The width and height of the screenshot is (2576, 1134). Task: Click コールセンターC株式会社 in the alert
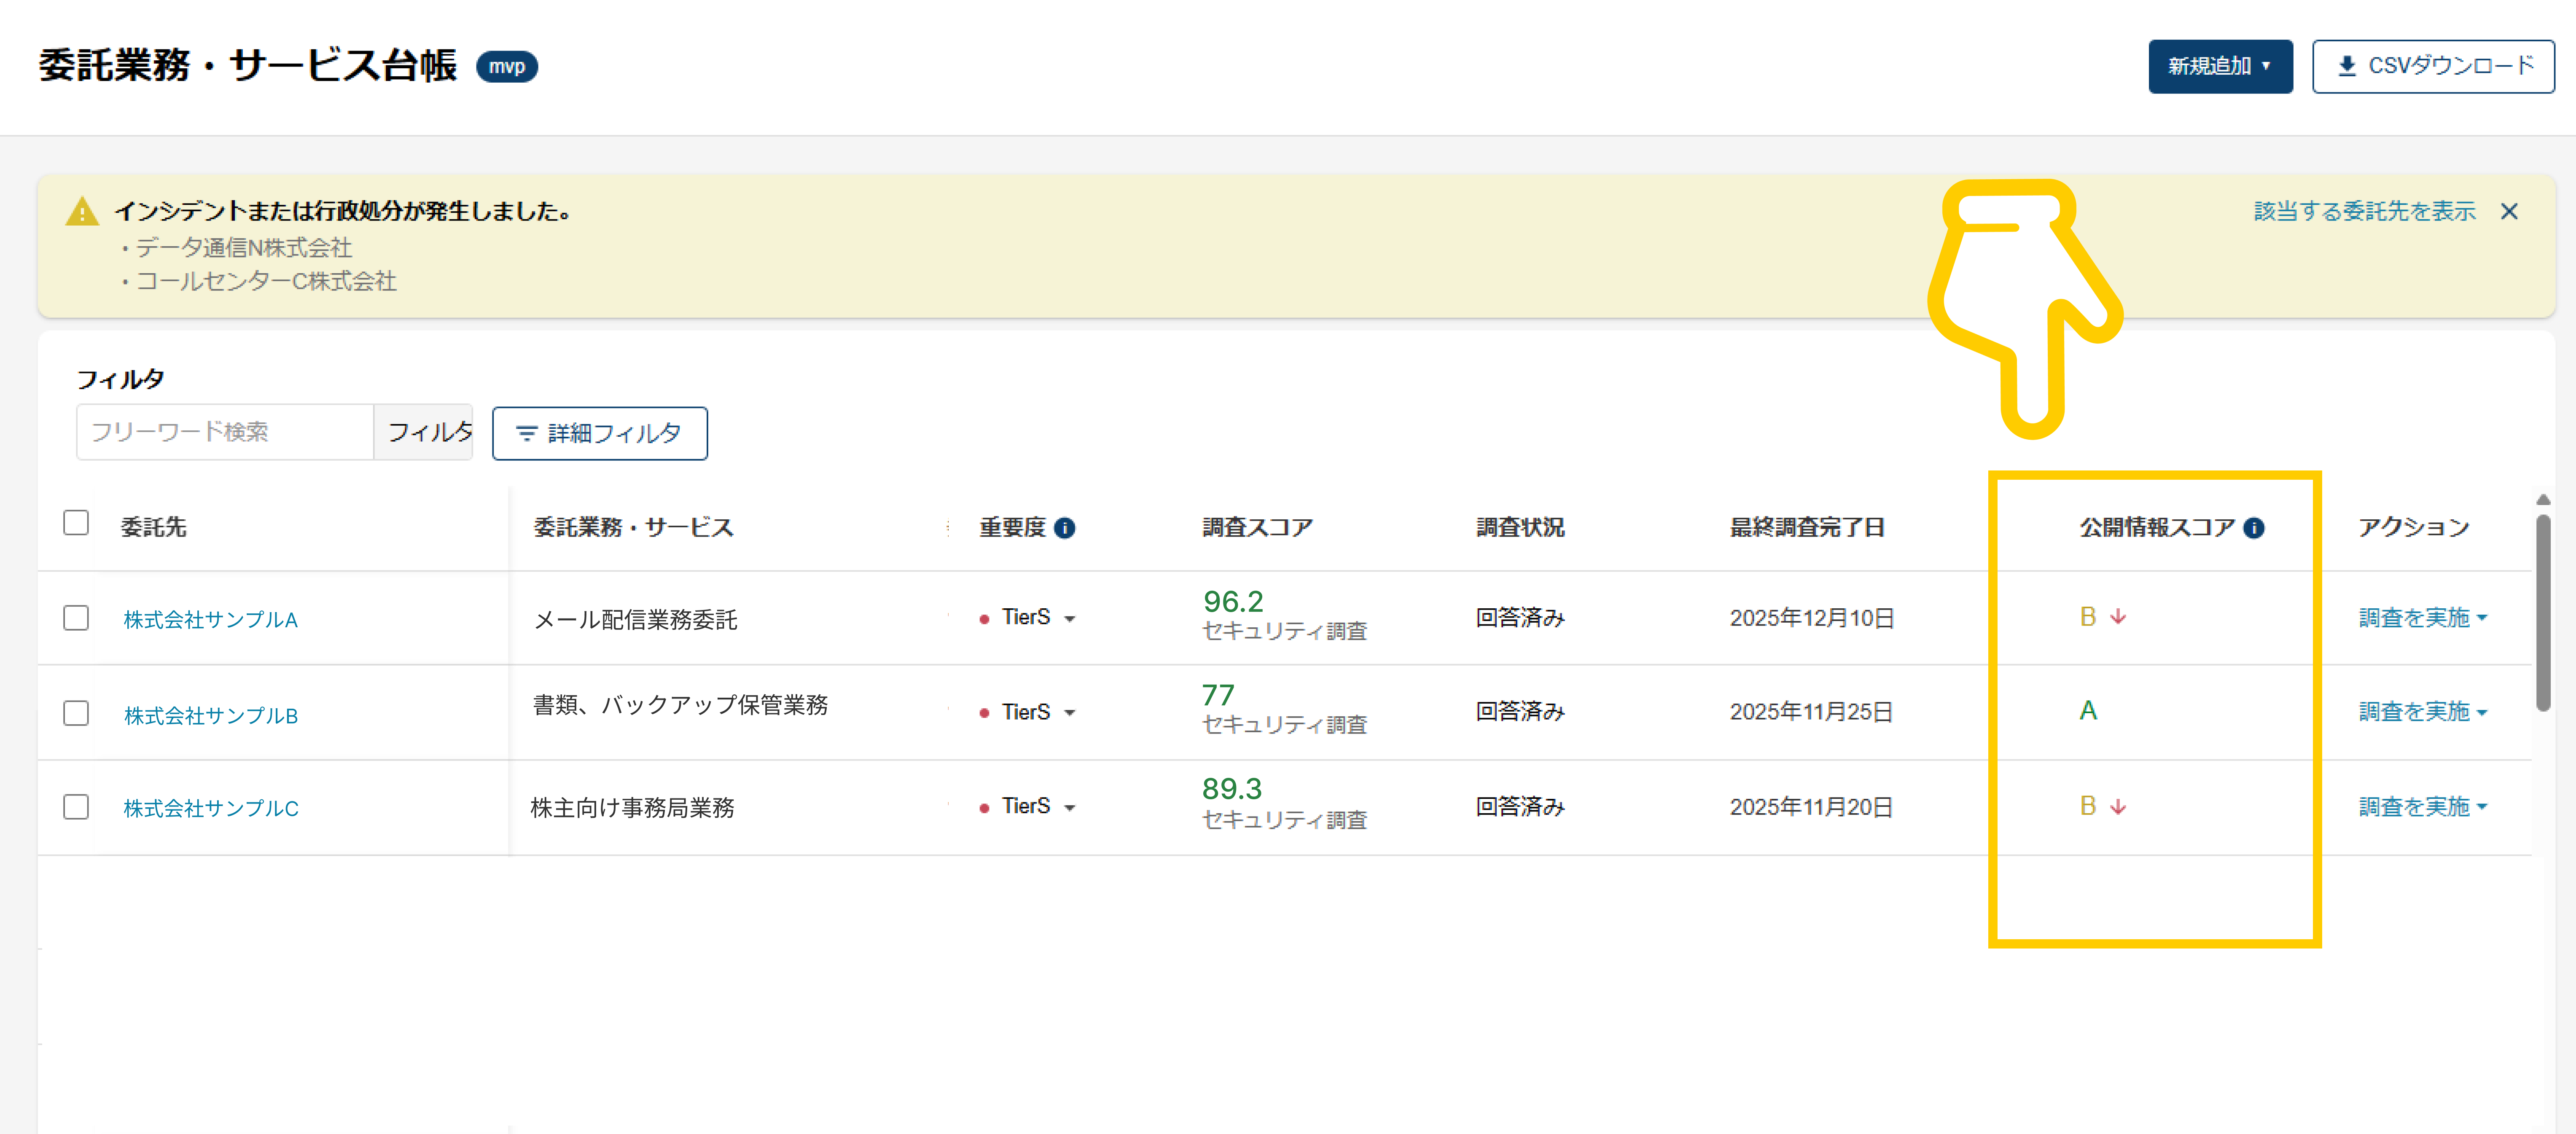pos(266,282)
